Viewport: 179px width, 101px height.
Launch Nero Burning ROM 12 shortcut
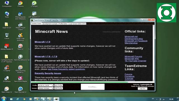pos(20,69)
